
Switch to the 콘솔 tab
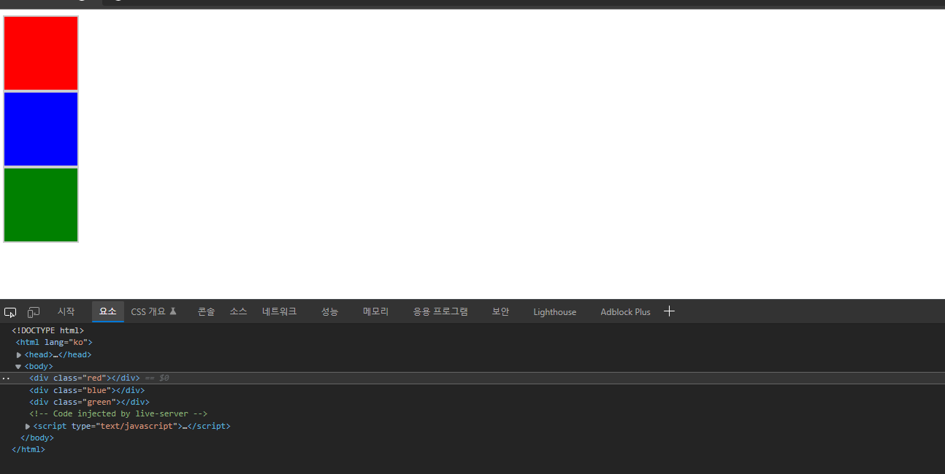pos(206,311)
